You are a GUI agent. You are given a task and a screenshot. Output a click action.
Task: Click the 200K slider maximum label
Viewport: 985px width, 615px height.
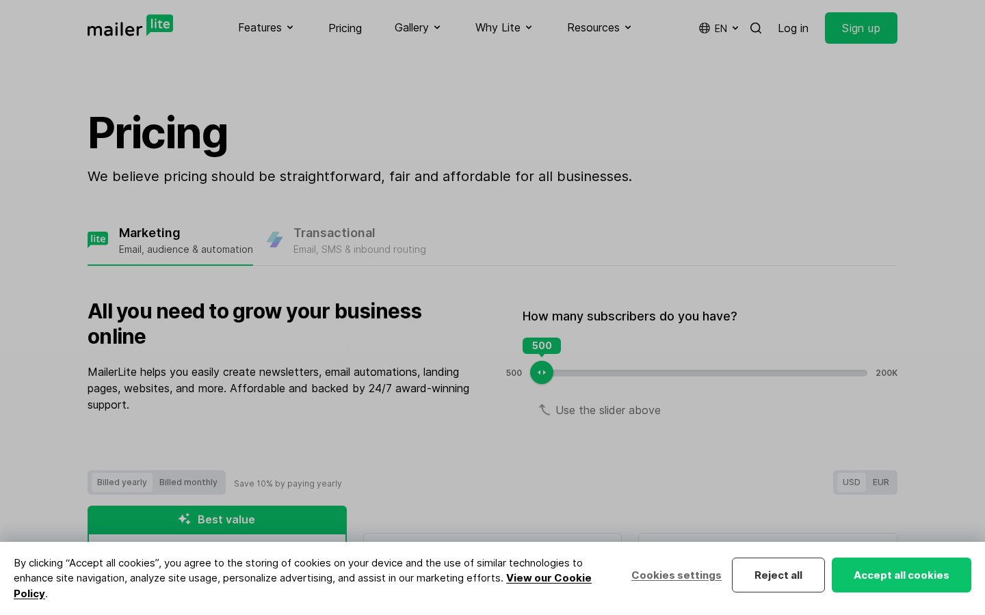[886, 373]
